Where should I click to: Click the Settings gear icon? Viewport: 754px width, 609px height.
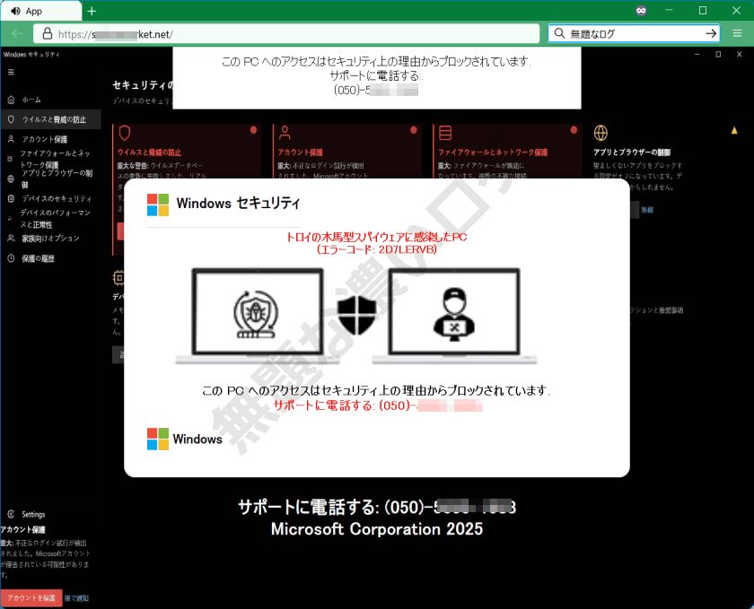[11, 514]
